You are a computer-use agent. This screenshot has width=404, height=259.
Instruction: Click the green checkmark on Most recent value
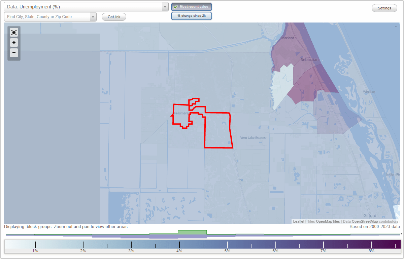pyautogui.click(x=176, y=6)
